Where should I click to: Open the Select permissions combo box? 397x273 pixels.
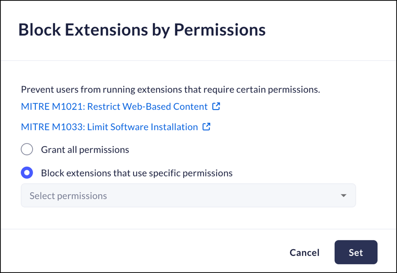click(x=188, y=196)
